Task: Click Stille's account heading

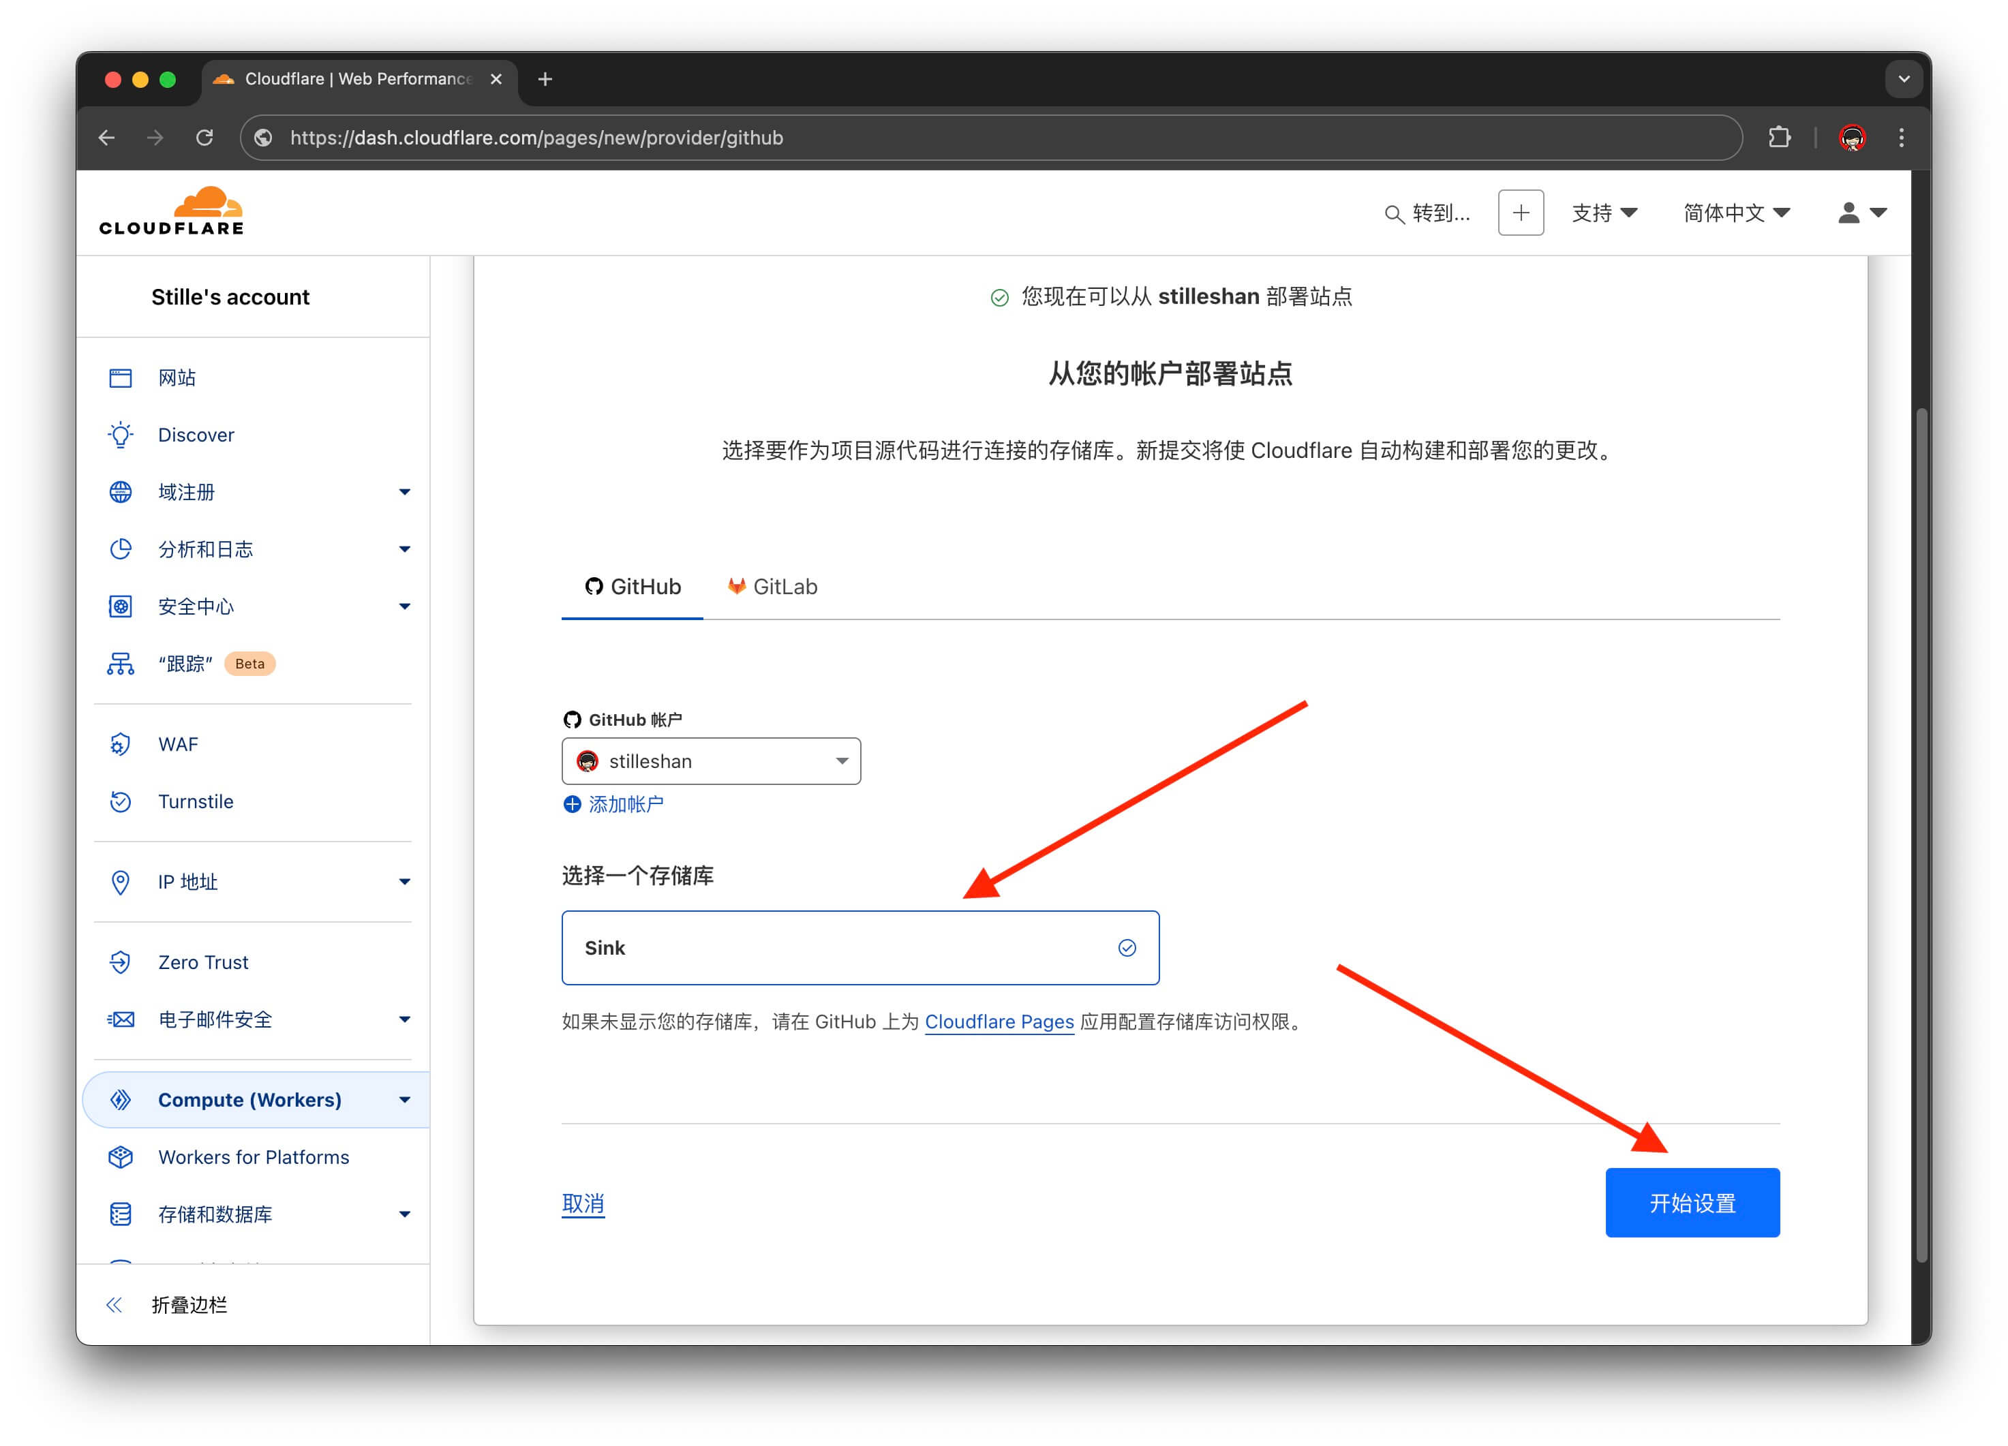Action: (230, 296)
